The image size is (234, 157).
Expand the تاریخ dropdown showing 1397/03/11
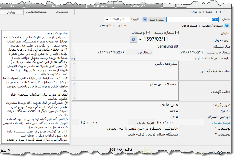108,19
